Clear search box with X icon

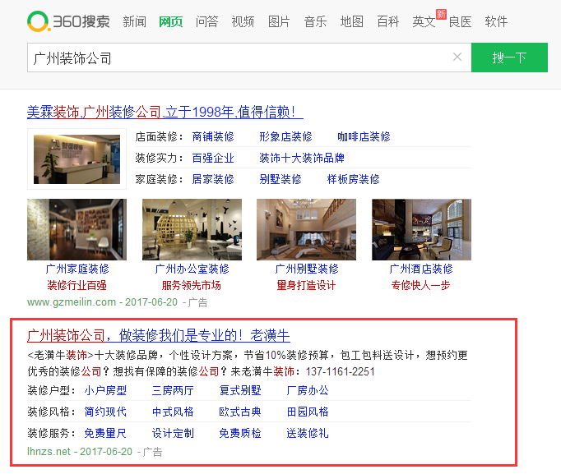click(x=457, y=58)
